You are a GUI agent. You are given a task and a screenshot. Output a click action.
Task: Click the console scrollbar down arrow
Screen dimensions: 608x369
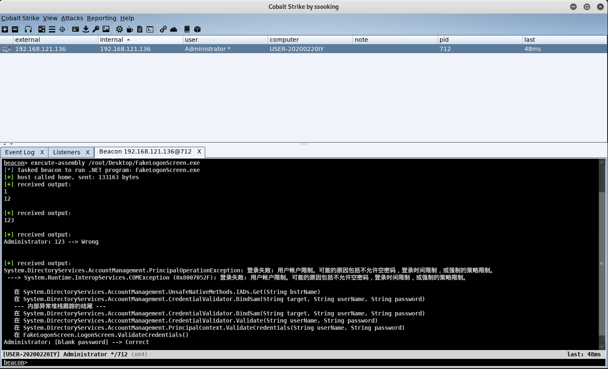[x=602, y=347]
